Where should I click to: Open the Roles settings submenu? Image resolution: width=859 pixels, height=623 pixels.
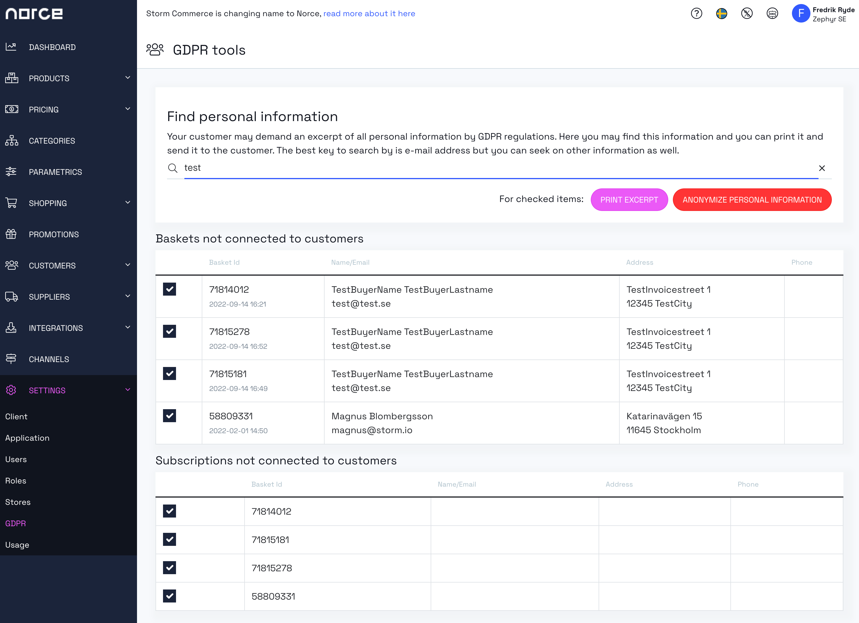[16, 481]
